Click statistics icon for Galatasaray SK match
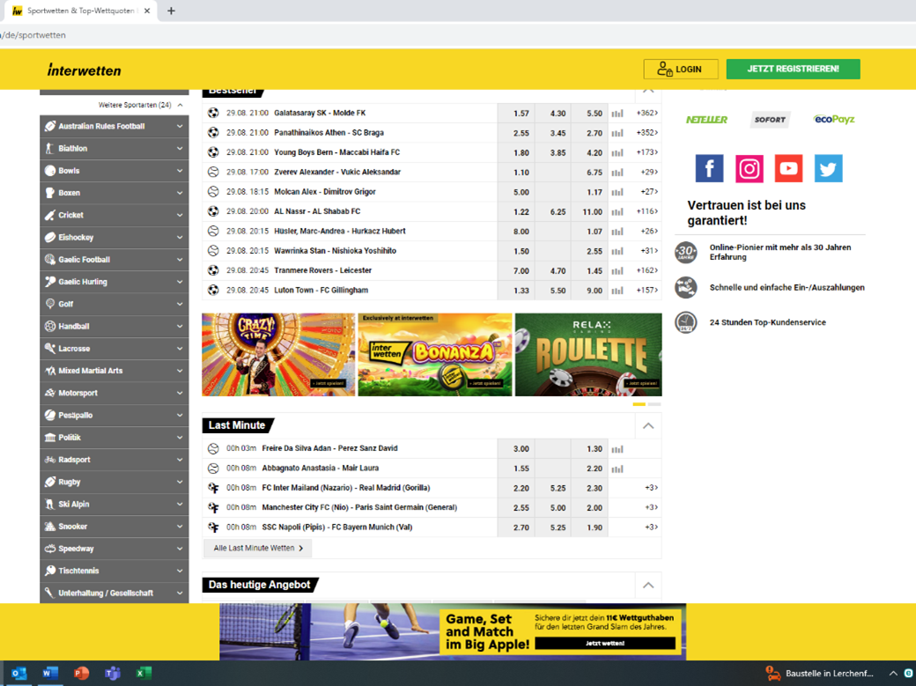 point(617,114)
